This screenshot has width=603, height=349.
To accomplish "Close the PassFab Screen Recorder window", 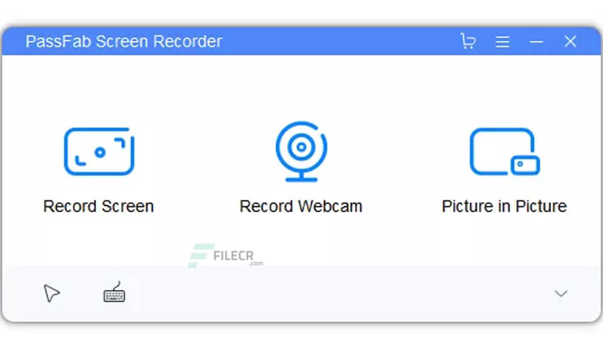I will (571, 41).
